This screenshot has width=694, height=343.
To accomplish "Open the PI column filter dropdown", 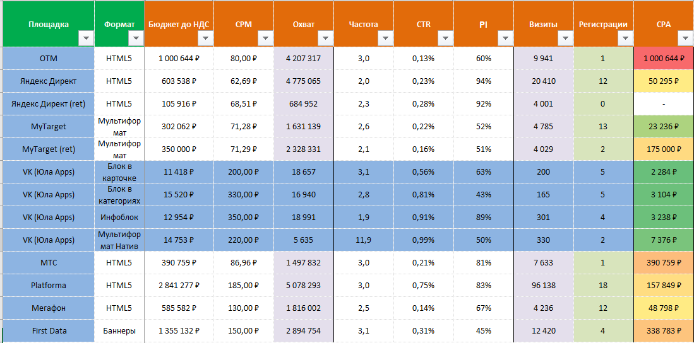I will click(504, 38).
